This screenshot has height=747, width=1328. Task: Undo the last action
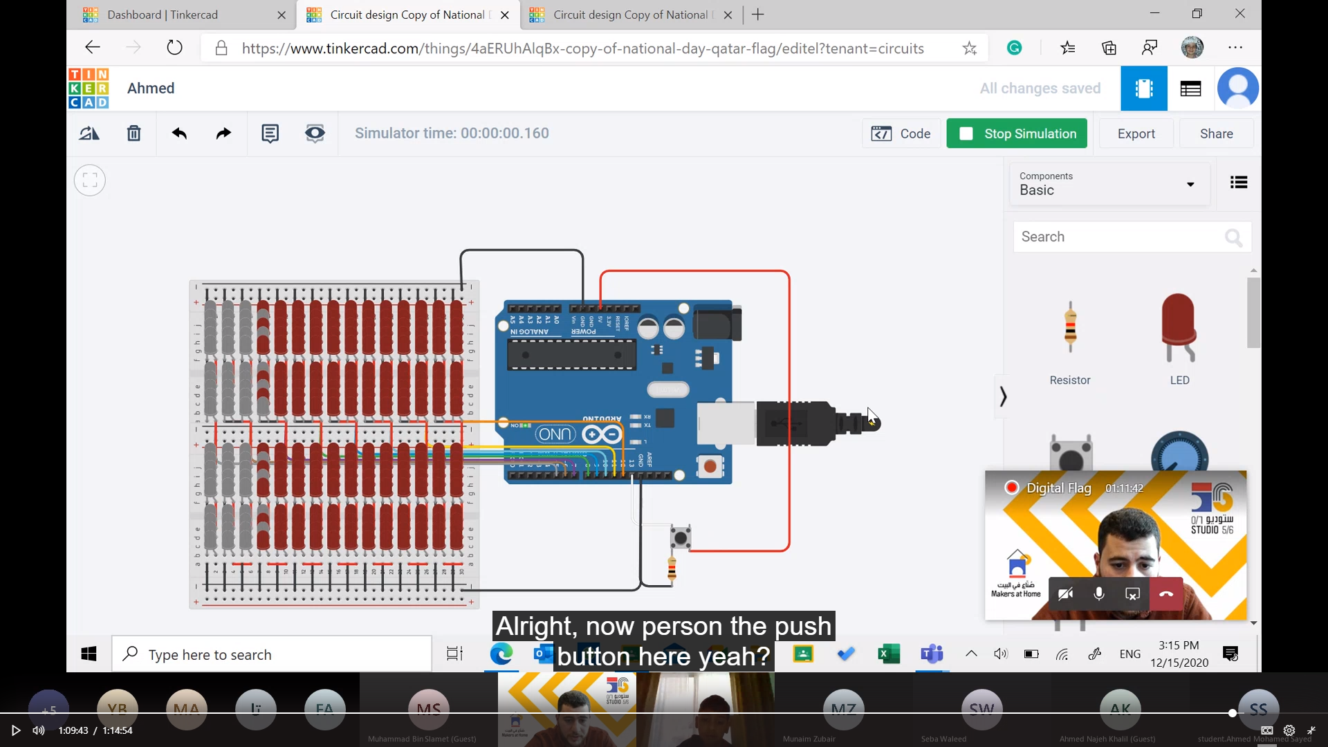pyautogui.click(x=180, y=133)
